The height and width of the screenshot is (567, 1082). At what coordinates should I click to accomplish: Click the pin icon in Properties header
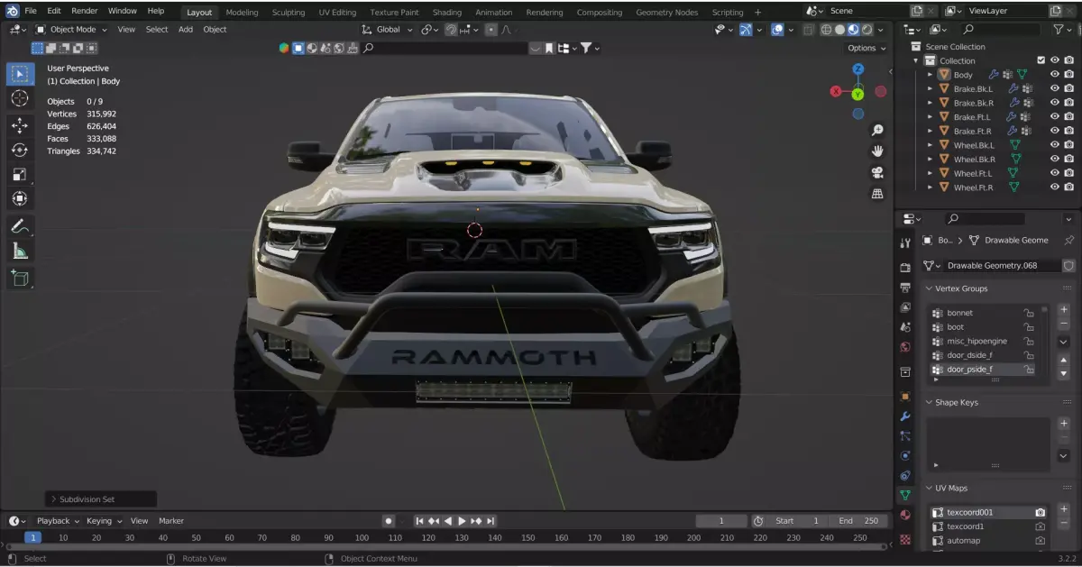pyautogui.click(x=1068, y=241)
